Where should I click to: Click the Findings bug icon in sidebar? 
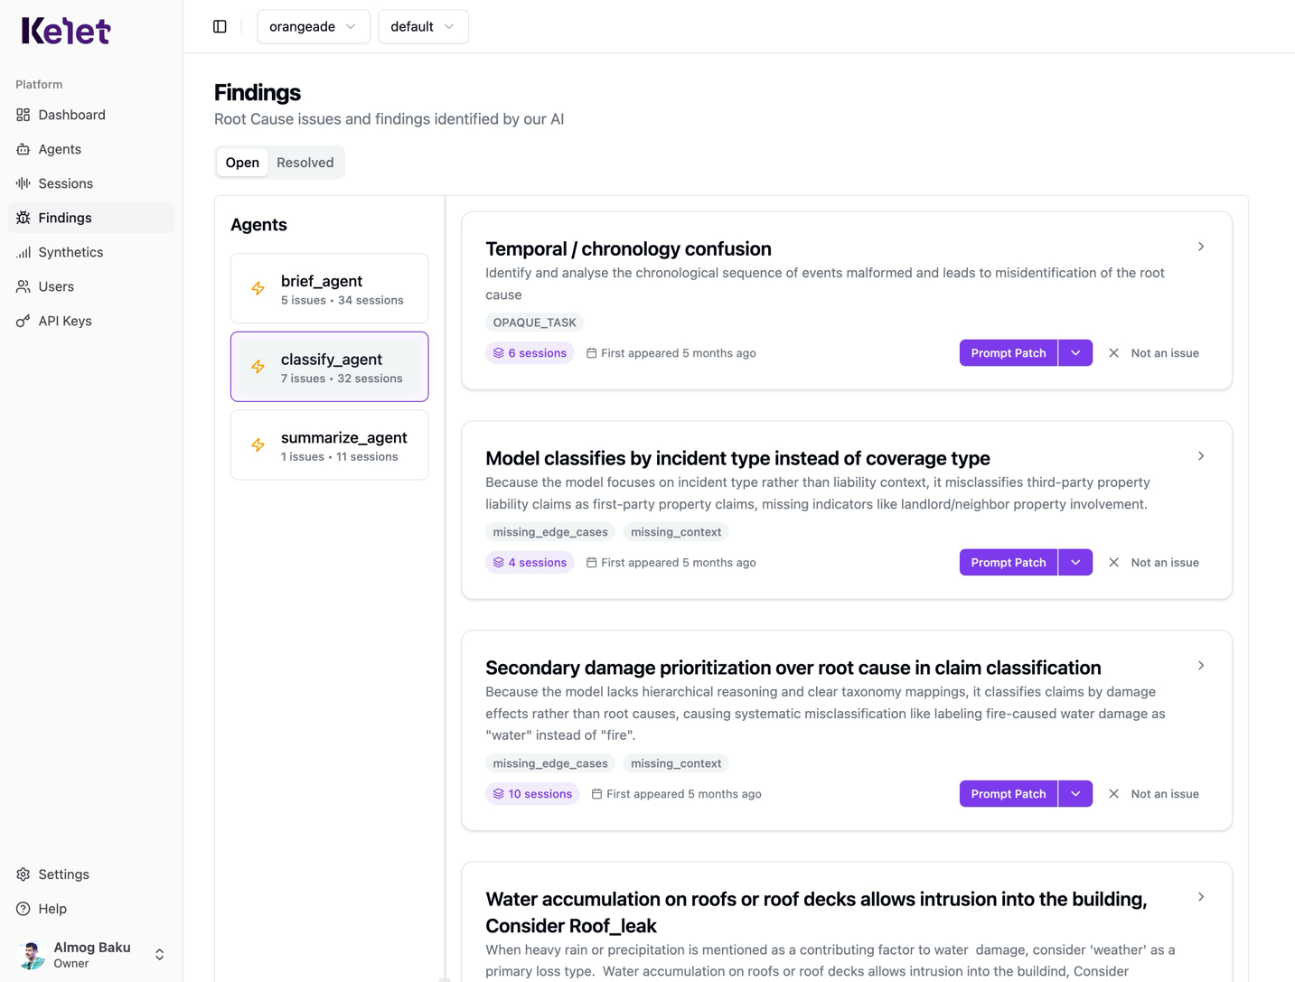22,218
